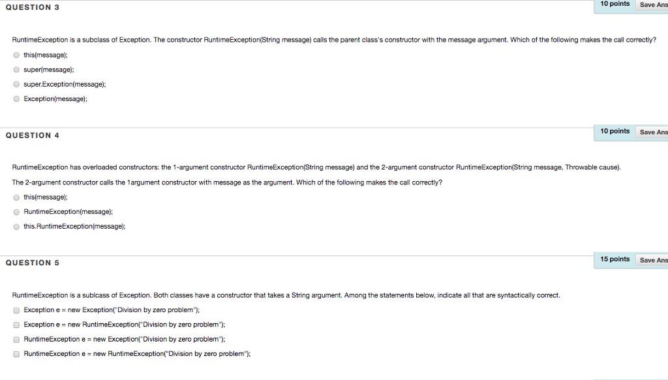Check Exception e = new Exception option

coord(16,310)
